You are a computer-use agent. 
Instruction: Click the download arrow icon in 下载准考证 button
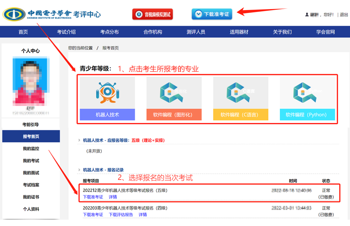pos(198,14)
